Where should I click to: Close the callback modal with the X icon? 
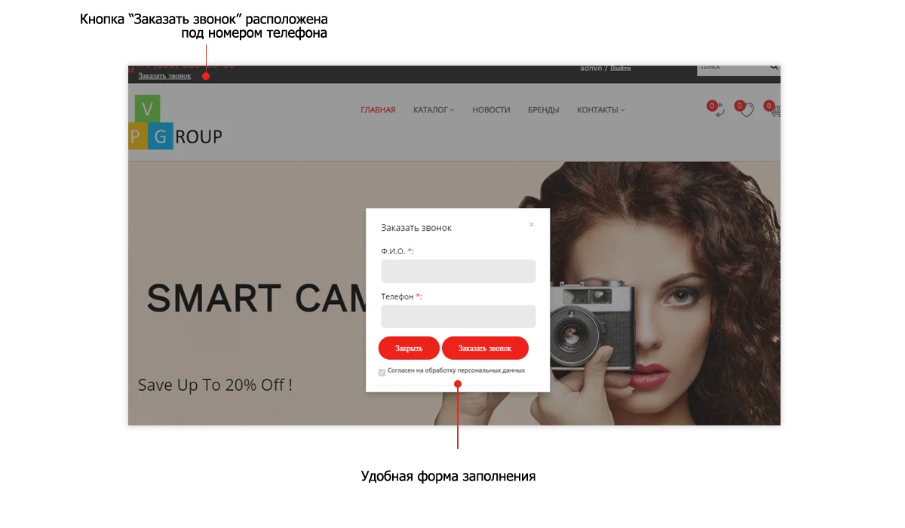pyautogui.click(x=532, y=224)
